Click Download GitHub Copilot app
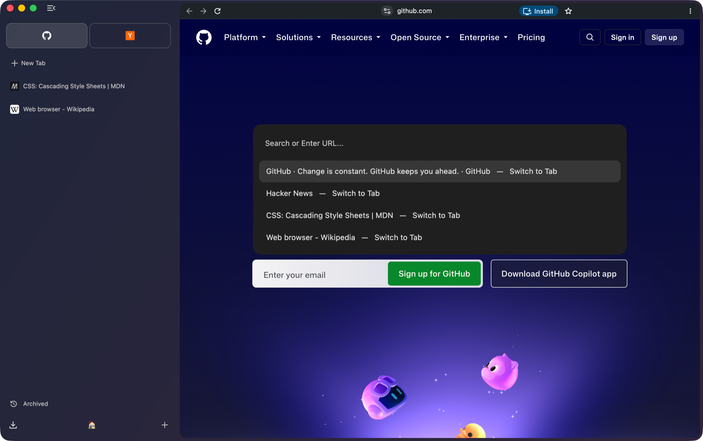This screenshot has width=703, height=441. pyautogui.click(x=559, y=274)
